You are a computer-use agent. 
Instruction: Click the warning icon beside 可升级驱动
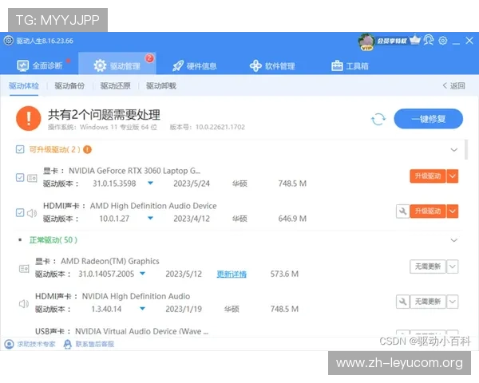87,150
